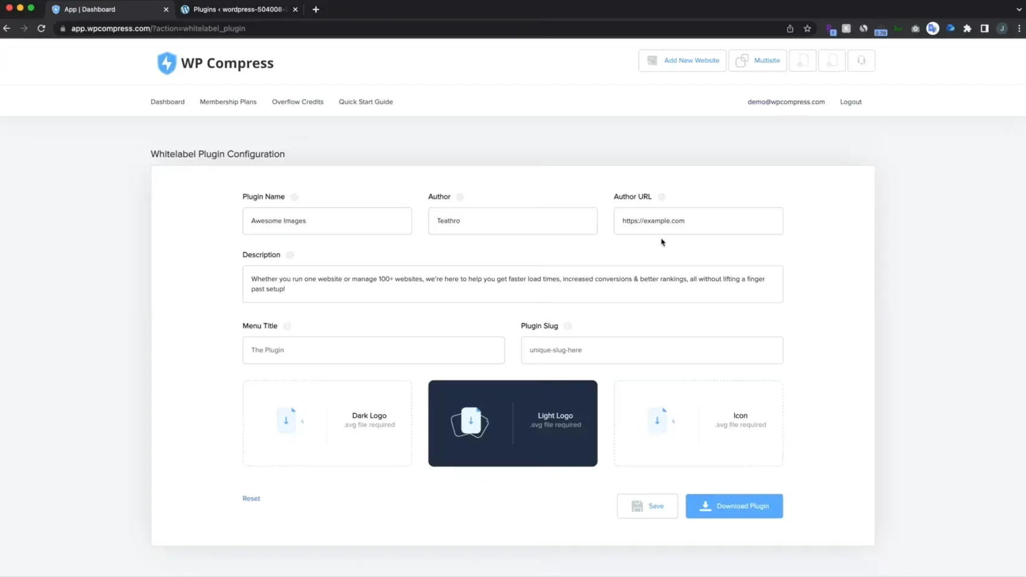The width and height of the screenshot is (1026, 577).
Task: Open the browser Extensions puzzle icon
Action: (967, 28)
